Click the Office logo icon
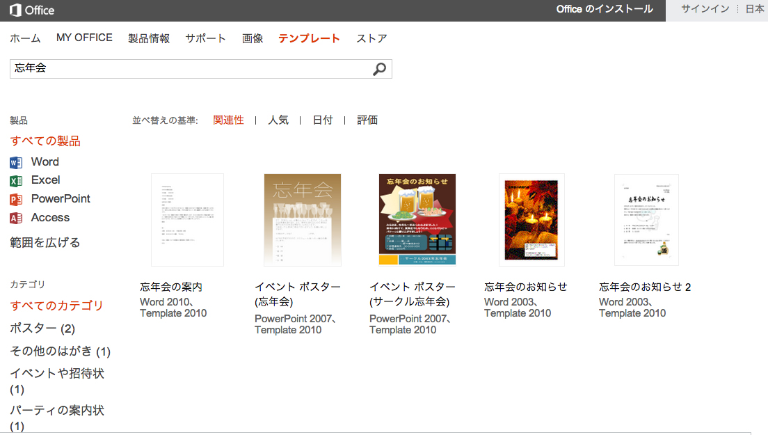This screenshot has width=768, height=435. point(14,10)
